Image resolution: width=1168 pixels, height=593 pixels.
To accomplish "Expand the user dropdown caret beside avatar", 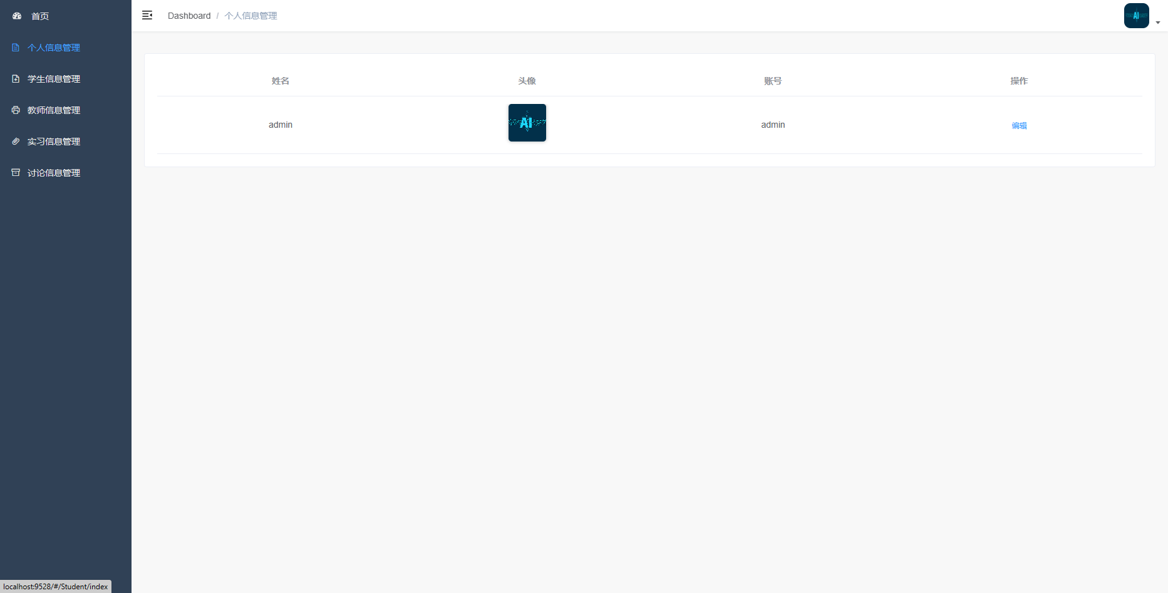I will click(x=1158, y=23).
